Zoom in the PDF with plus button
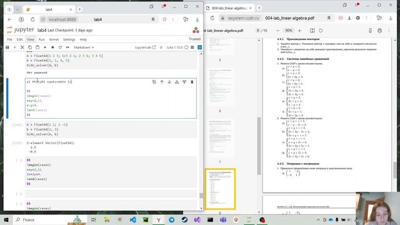The width and height of the screenshot is (400, 225). click(x=299, y=31)
